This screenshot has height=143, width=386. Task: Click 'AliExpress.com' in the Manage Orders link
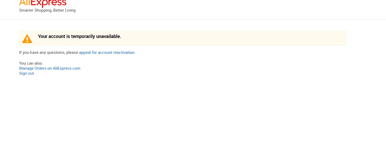(67, 68)
